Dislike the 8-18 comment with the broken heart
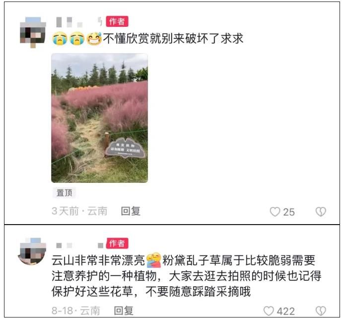The image size is (343, 320). (321, 311)
